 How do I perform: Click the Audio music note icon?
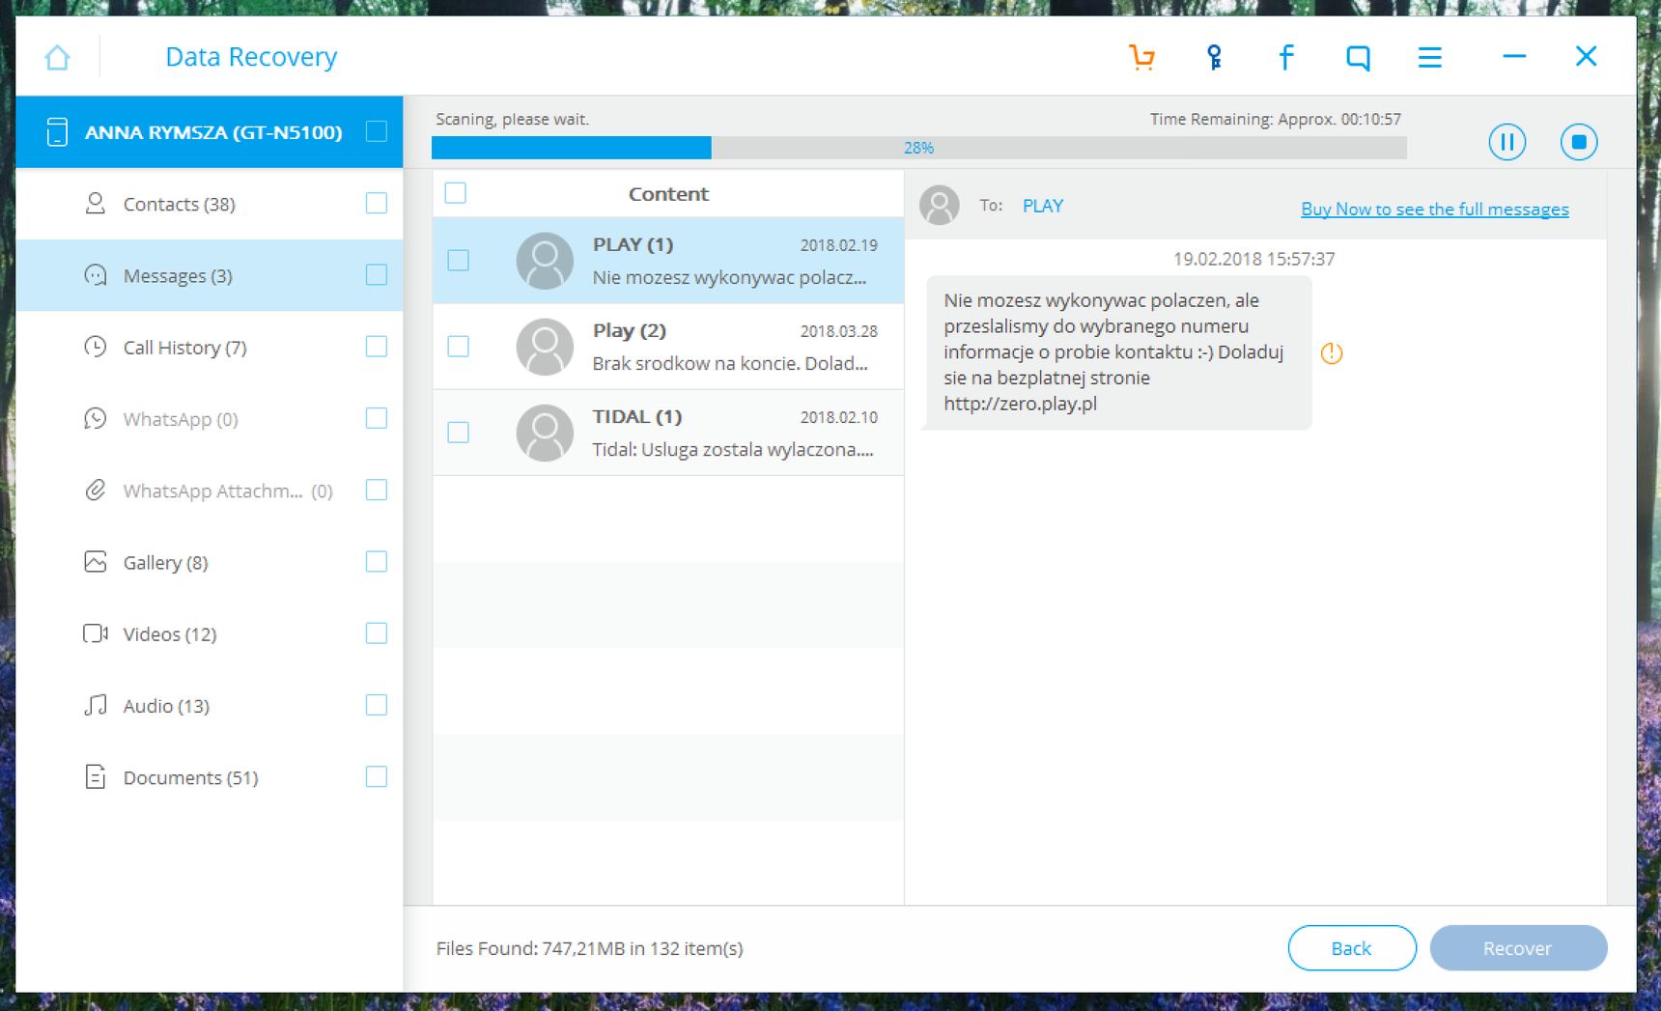pos(95,705)
